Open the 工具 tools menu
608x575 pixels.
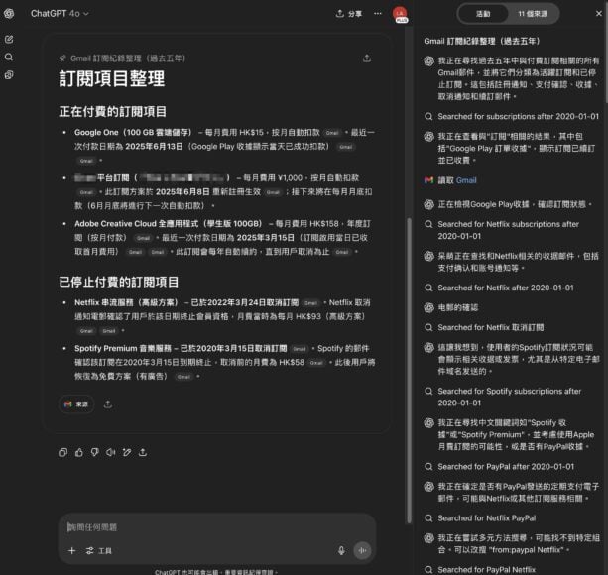tap(99, 550)
